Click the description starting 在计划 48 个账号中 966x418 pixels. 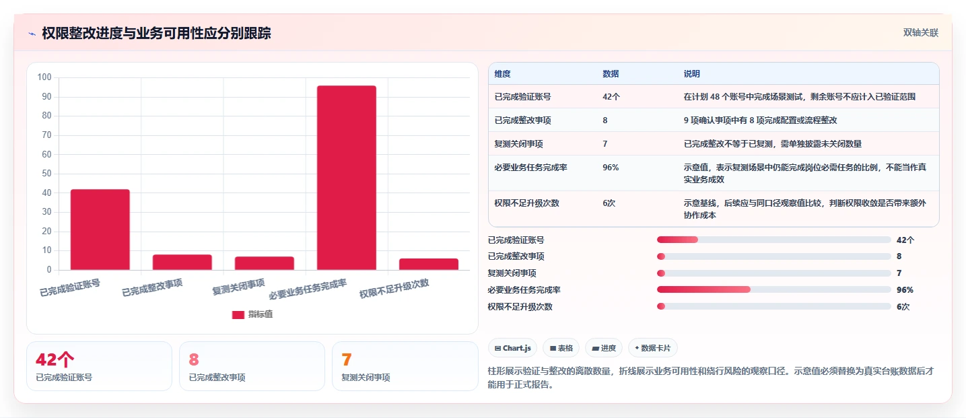pyautogui.click(x=800, y=97)
